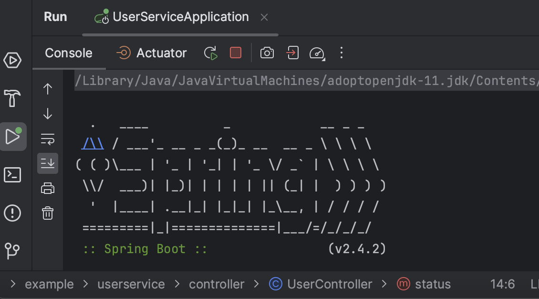Take a thread dump with camera icon
Screen dimensions: 539x299
coord(267,53)
